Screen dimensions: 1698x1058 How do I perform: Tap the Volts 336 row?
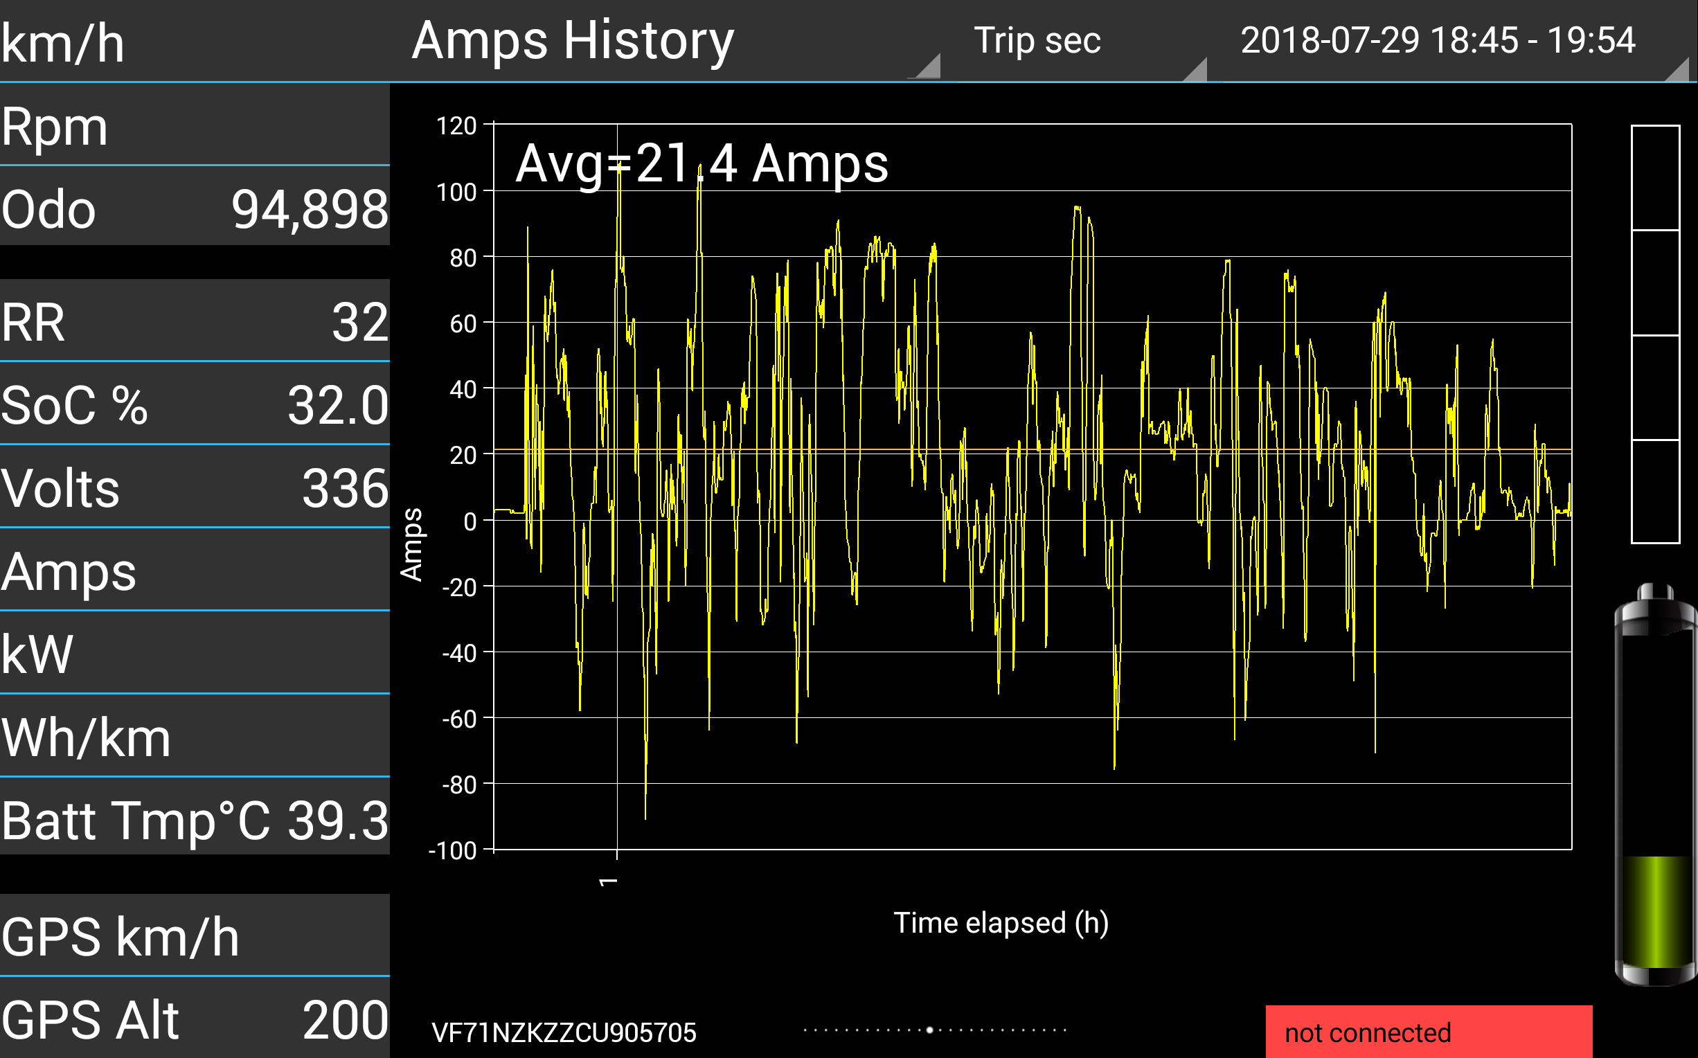[x=195, y=487]
